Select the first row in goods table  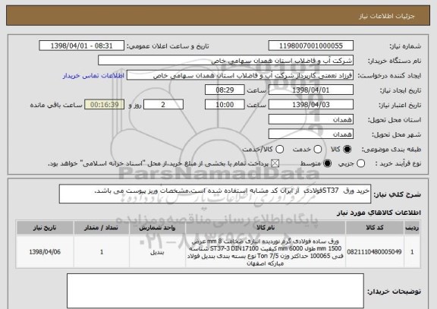point(218,252)
